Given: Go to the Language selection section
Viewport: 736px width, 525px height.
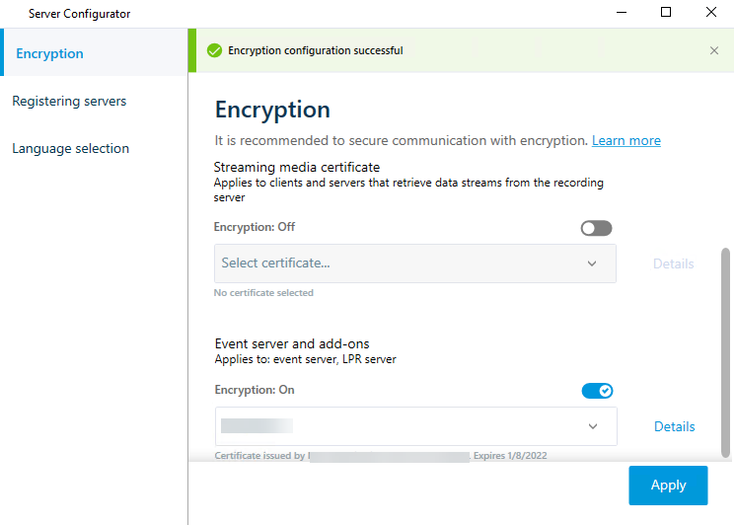Looking at the screenshot, I should pos(70,148).
